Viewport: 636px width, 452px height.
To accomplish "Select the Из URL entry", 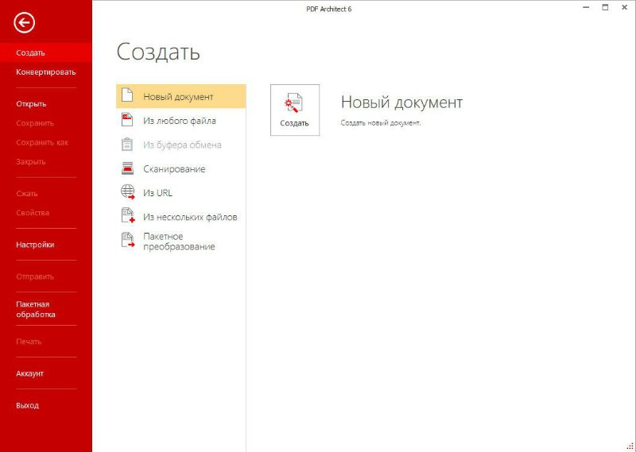I will pyautogui.click(x=181, y=192).
